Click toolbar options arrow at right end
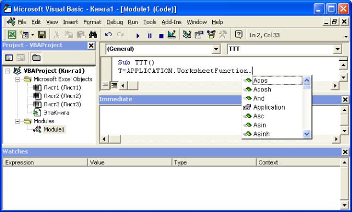 (x=346, y=37)
